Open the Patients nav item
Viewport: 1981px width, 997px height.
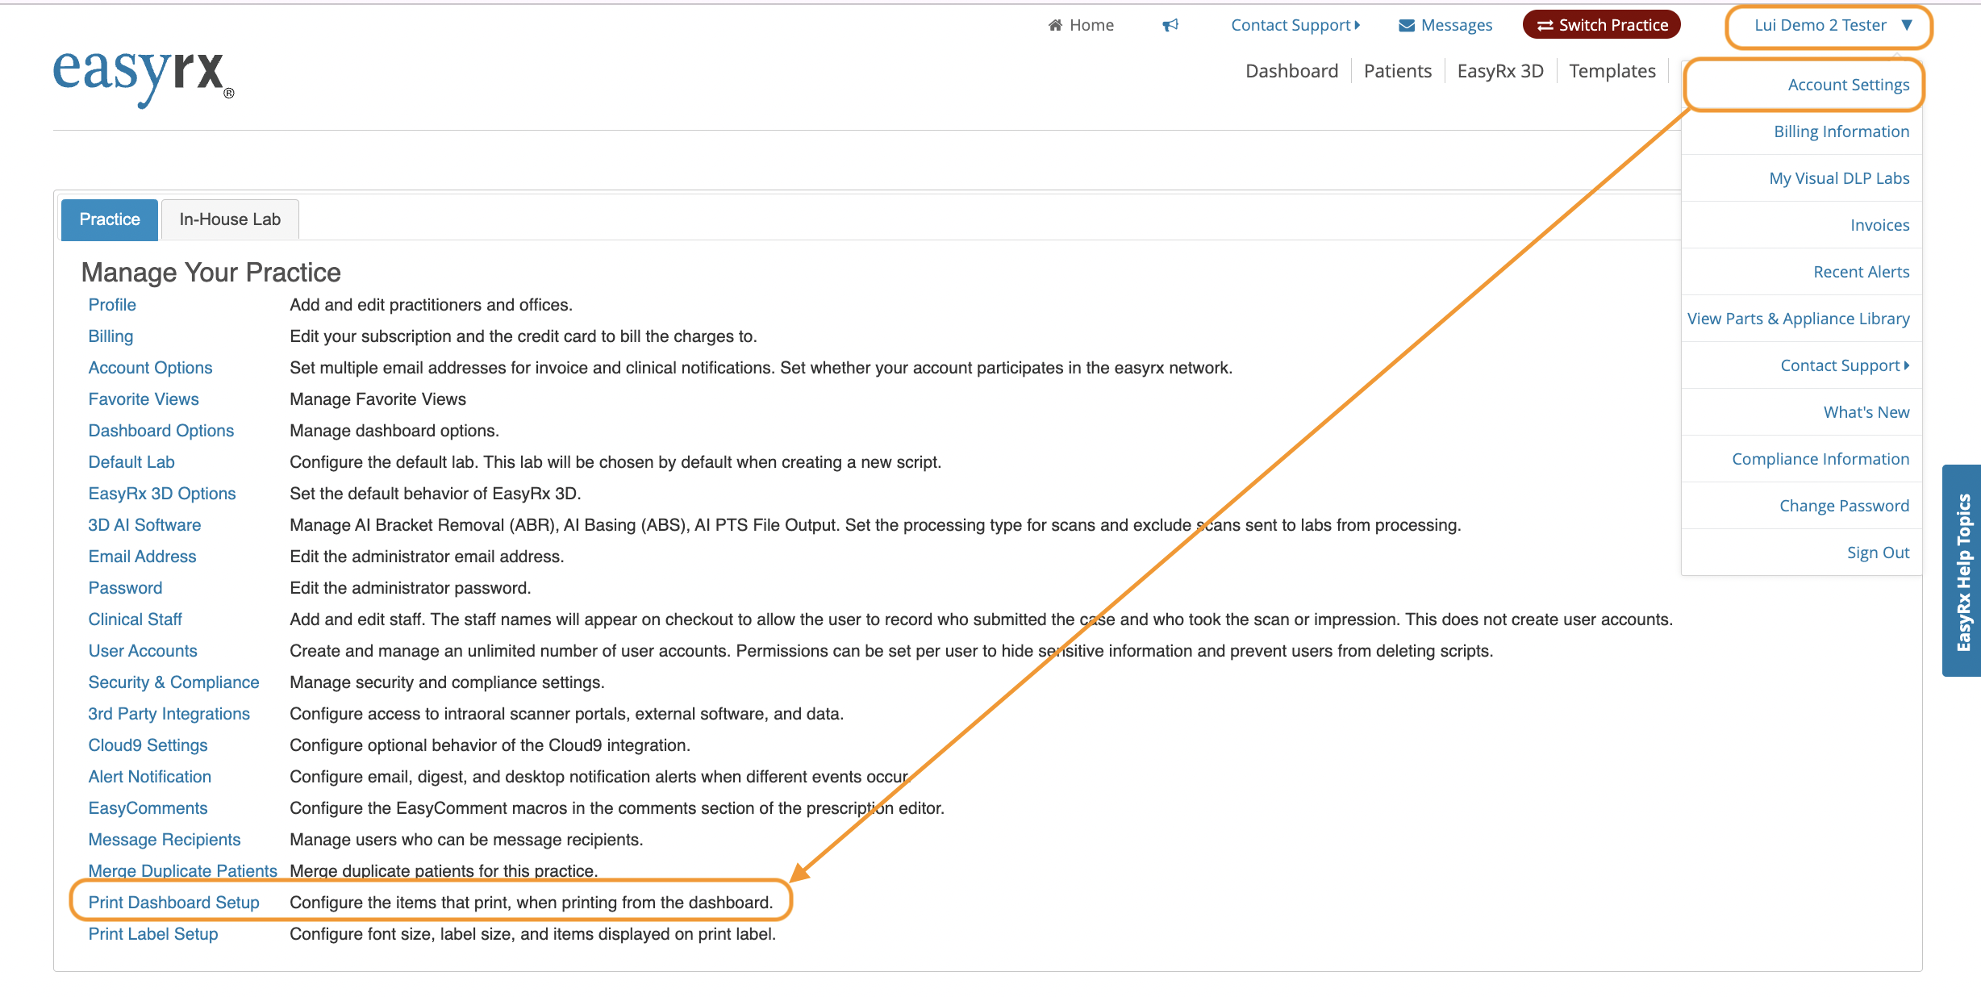pos(1398,71)
